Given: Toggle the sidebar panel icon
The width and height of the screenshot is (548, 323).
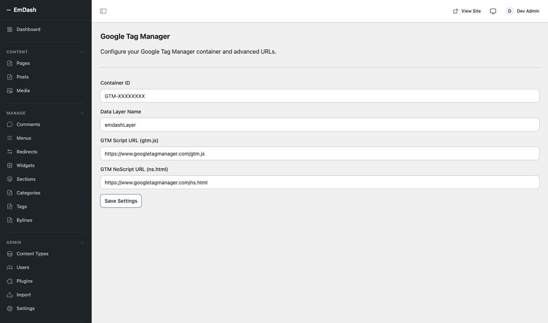Looking at the screenshot, I should 103,11.
